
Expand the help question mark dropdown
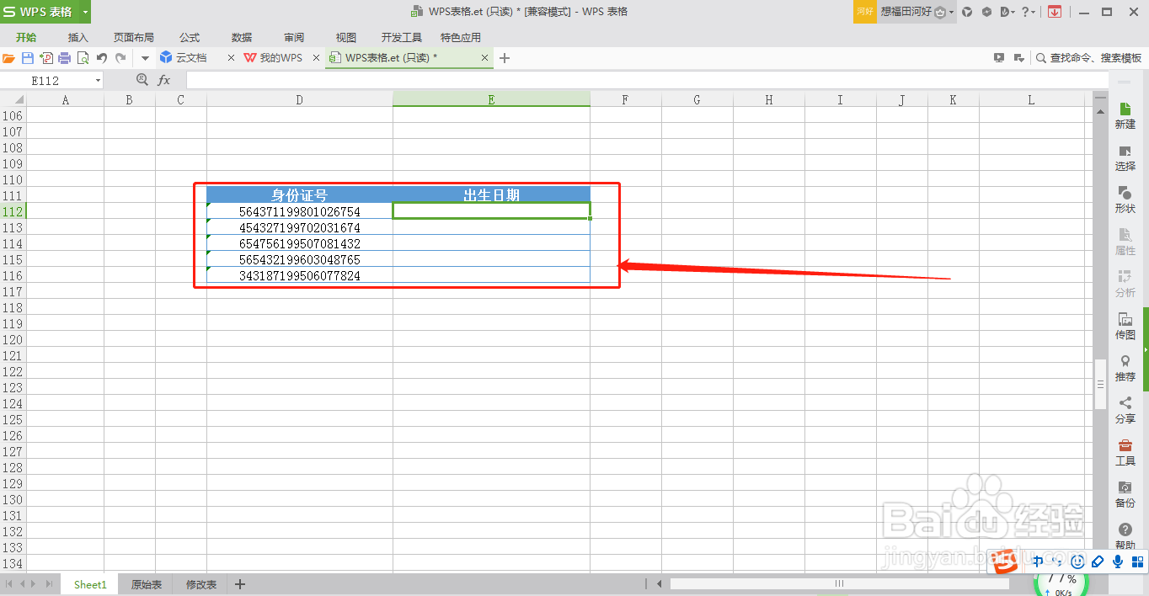[x=1029, y=12]
